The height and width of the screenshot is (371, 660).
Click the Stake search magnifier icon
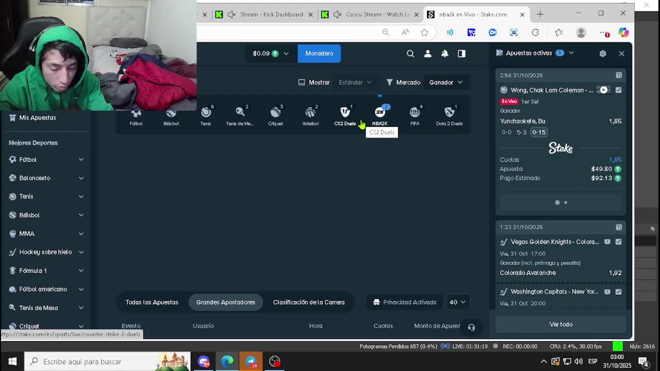click(410, 53)
